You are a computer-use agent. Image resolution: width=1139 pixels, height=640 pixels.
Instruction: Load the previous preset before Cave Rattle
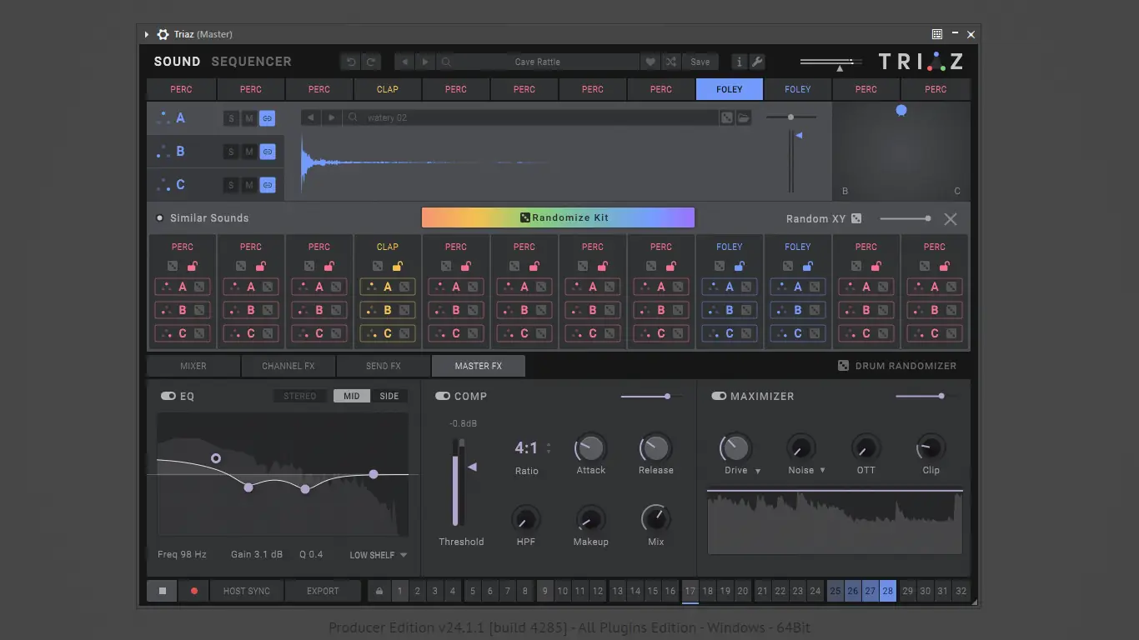405,62
